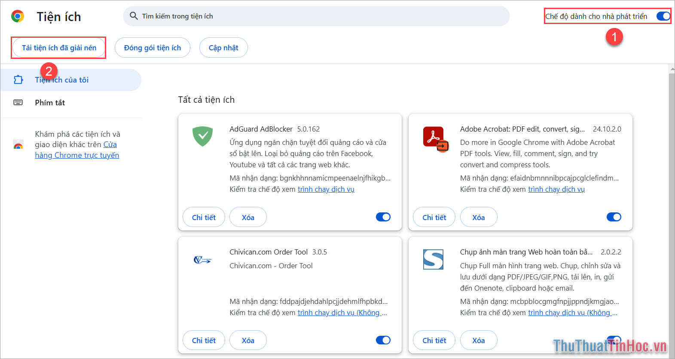This screenshot has width=675, height=359.
Task: Open the Tiện ích của tôi section
Action: 62,80
